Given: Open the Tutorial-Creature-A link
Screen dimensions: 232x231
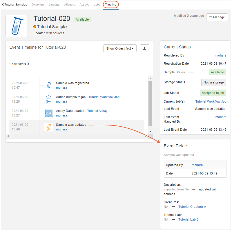Looking at the screenshot, I should [x=192, y=207].
